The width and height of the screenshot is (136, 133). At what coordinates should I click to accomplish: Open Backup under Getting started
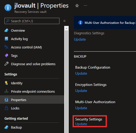click(x=32, y=128)
